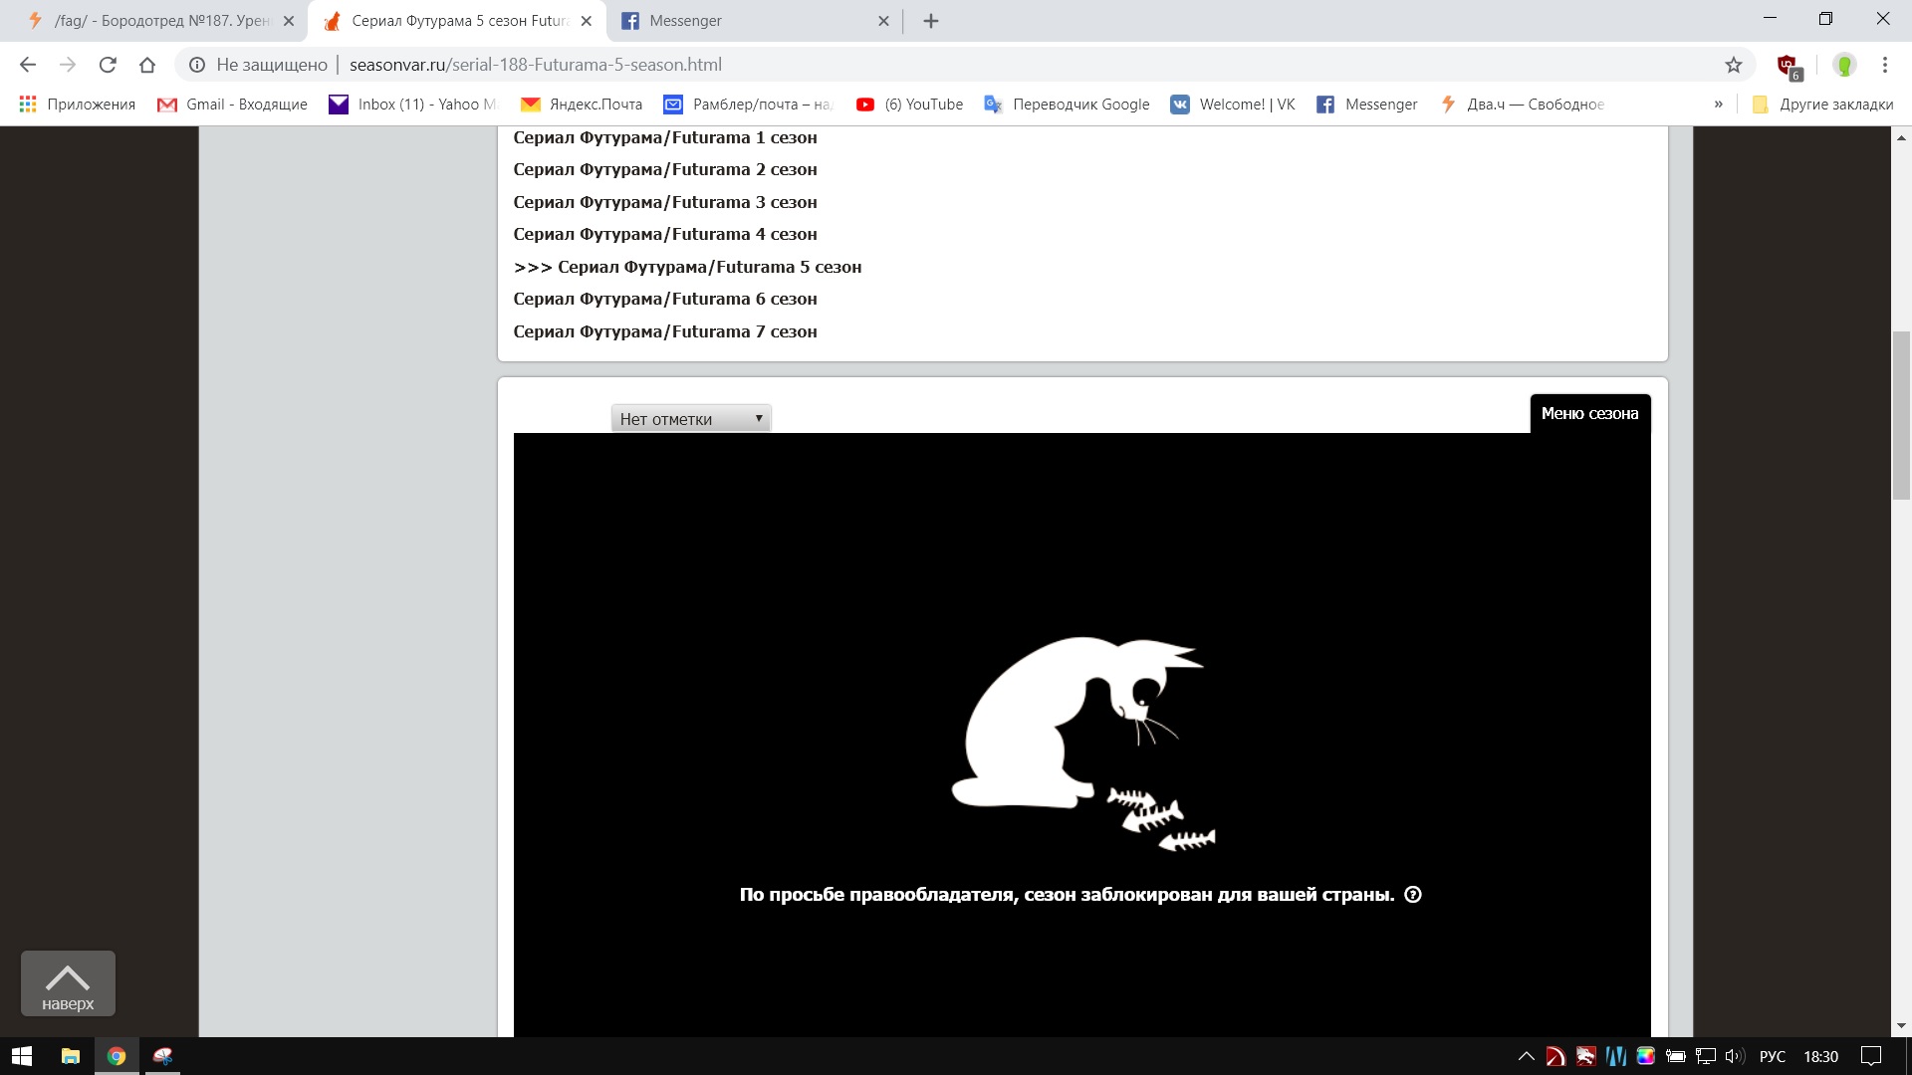Click the Chrome taskbar icon
Image resolution: width=1912 pixels, height=1075 pixels.
pos(117,1056)
